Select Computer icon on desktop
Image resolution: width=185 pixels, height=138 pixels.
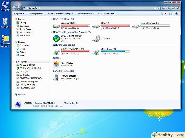pos(5,6)
